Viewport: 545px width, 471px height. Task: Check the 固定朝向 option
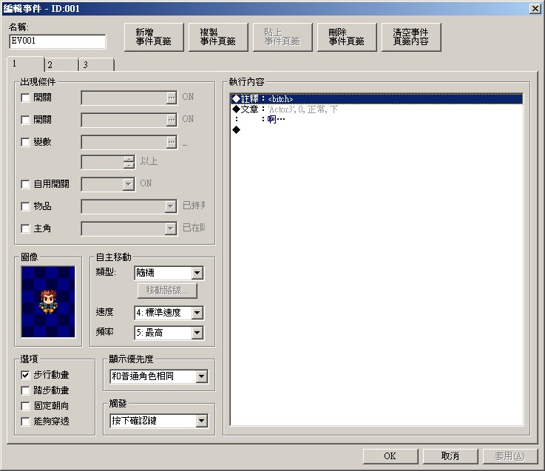[25, 406]
